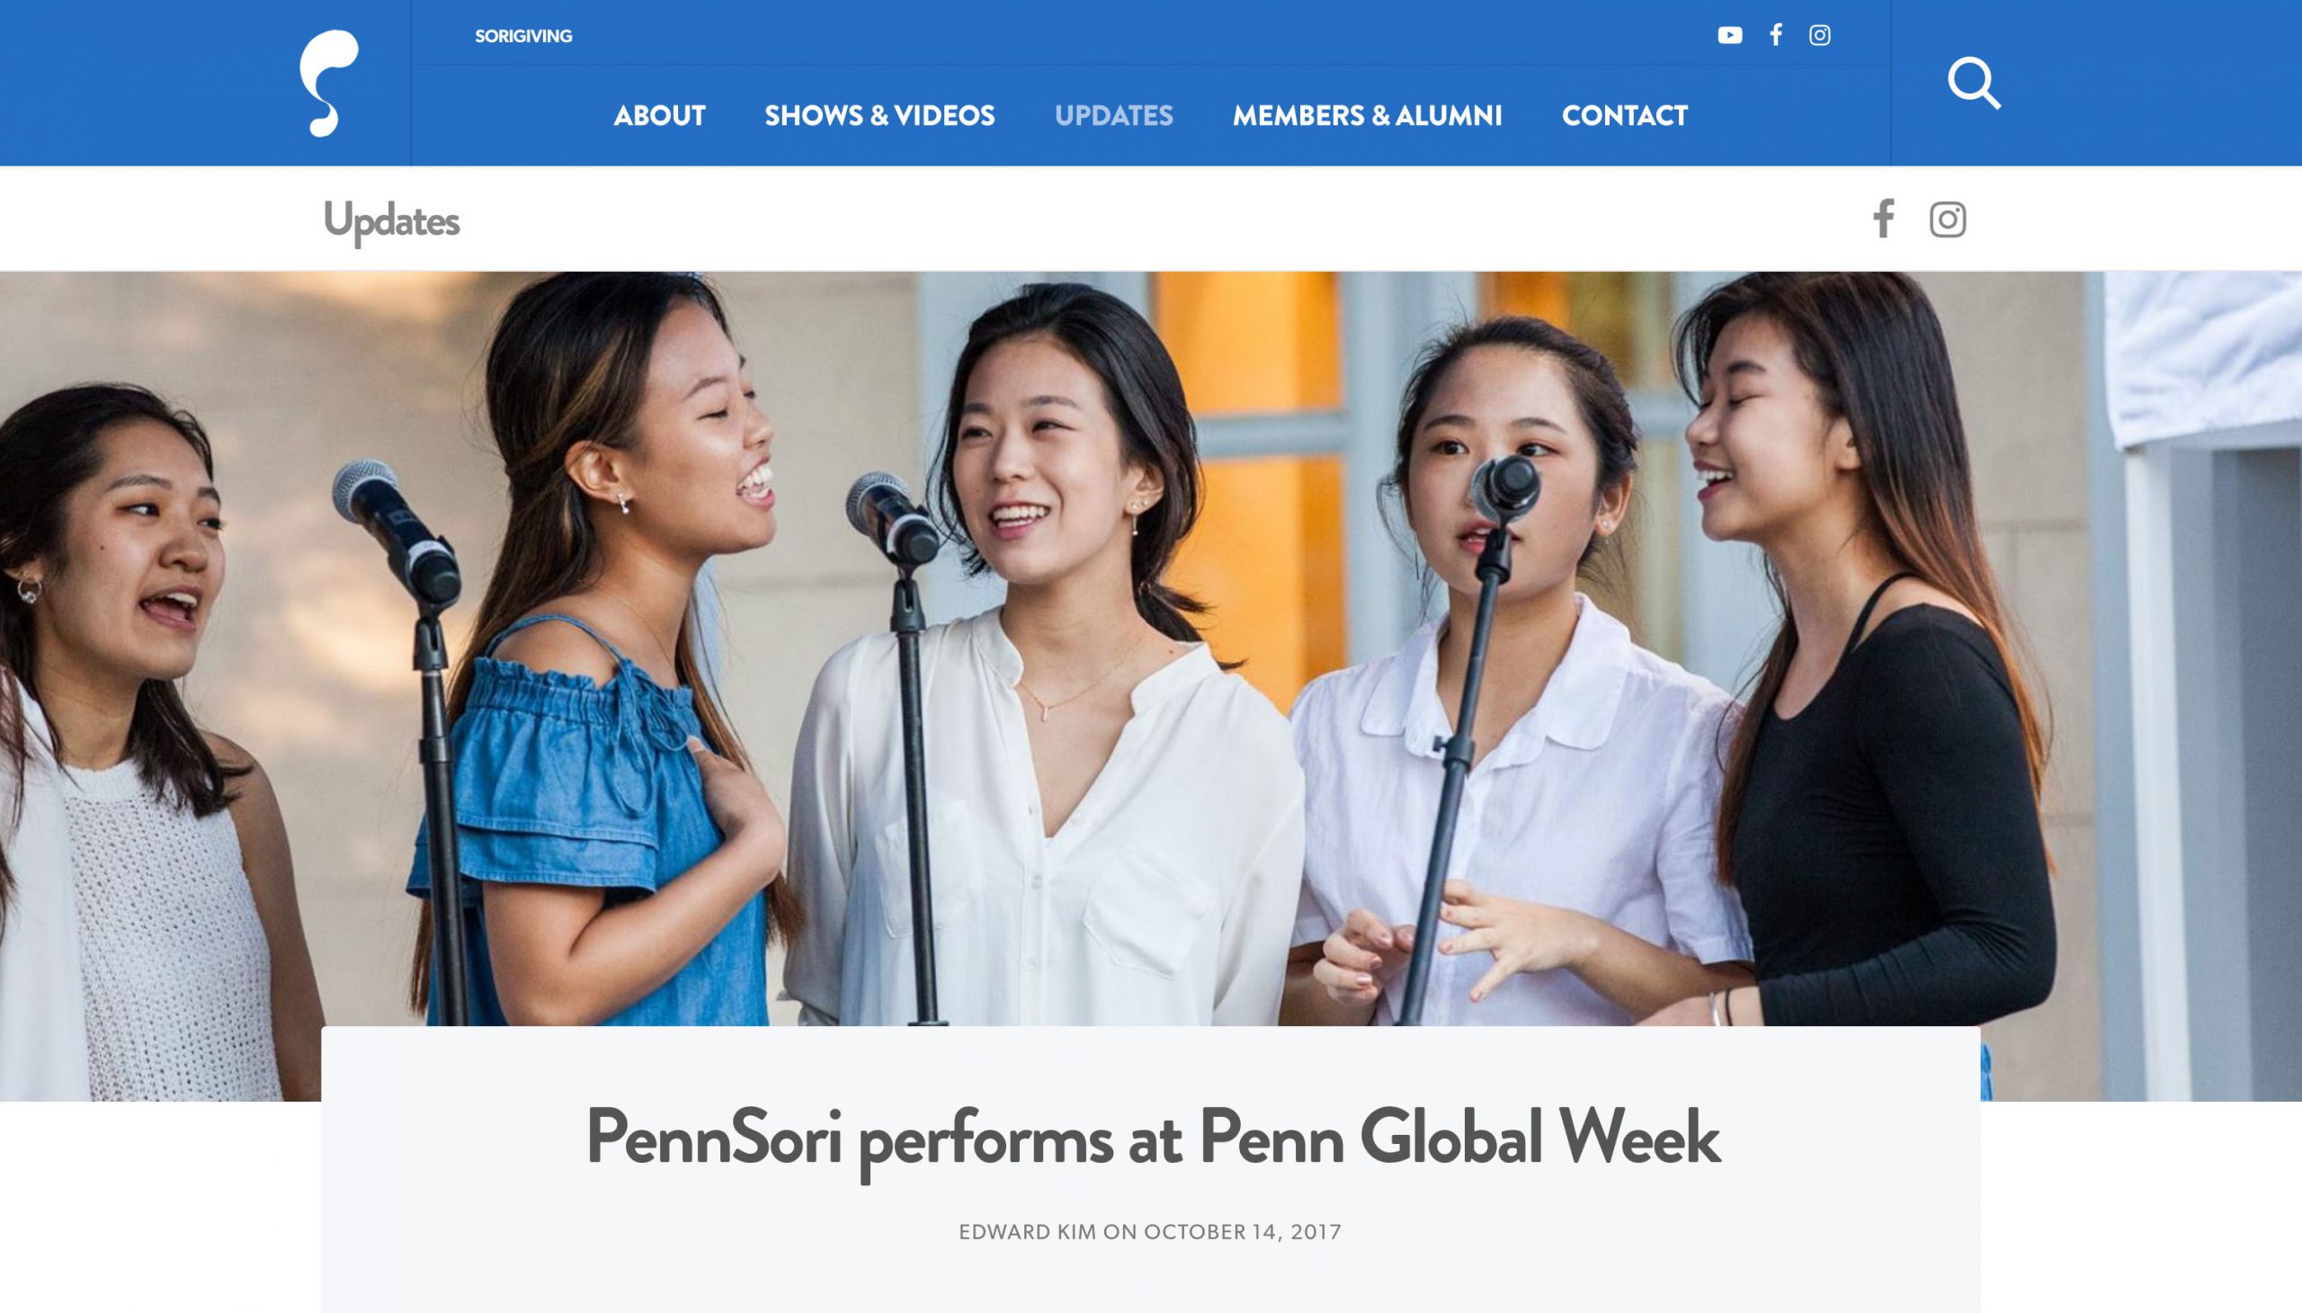Select the UPDATES nav item

click(x=1113, y=115)
